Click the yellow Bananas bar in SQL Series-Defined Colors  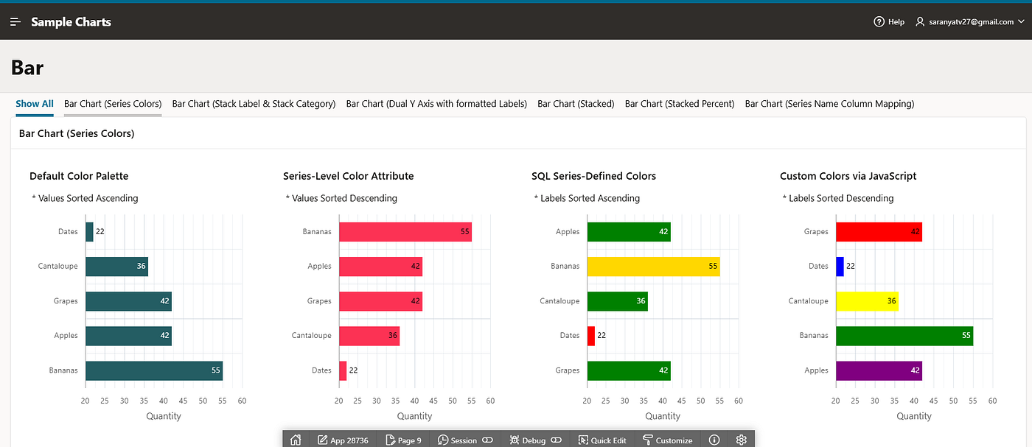pos(654,266)
